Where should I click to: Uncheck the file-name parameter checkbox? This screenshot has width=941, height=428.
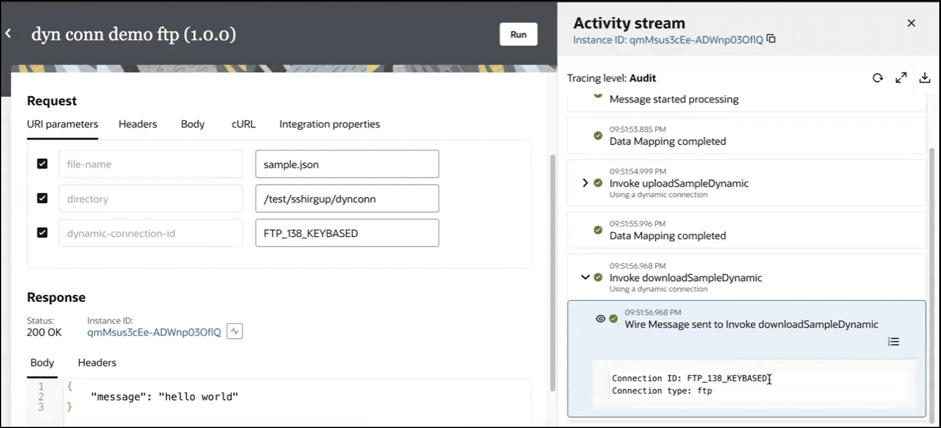[42, 164]
